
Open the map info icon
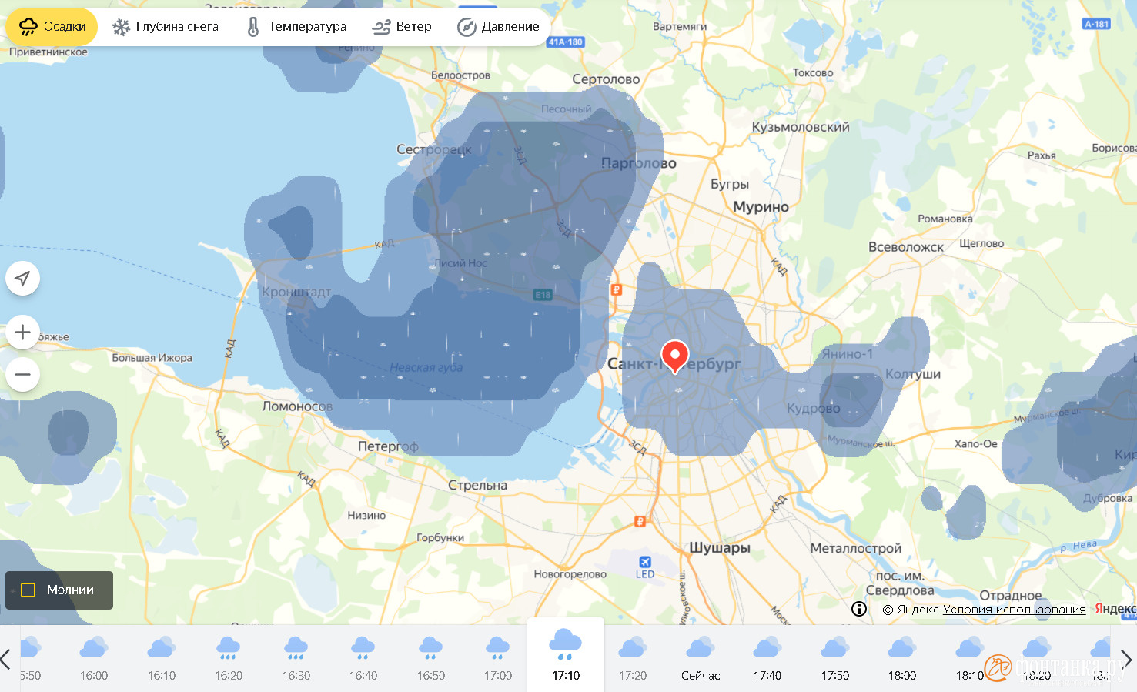[x=859, y=609]
